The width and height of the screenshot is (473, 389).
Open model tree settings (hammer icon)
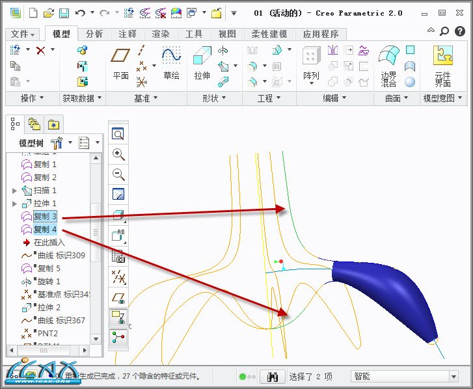tap(57, 142)
